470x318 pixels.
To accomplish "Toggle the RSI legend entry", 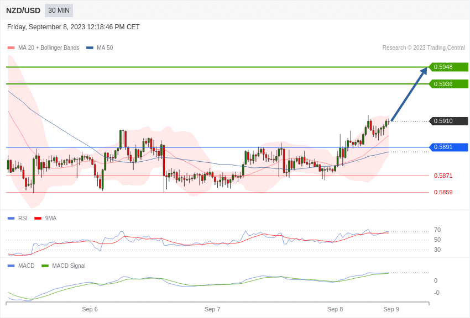I will click(x=17, y=219).
